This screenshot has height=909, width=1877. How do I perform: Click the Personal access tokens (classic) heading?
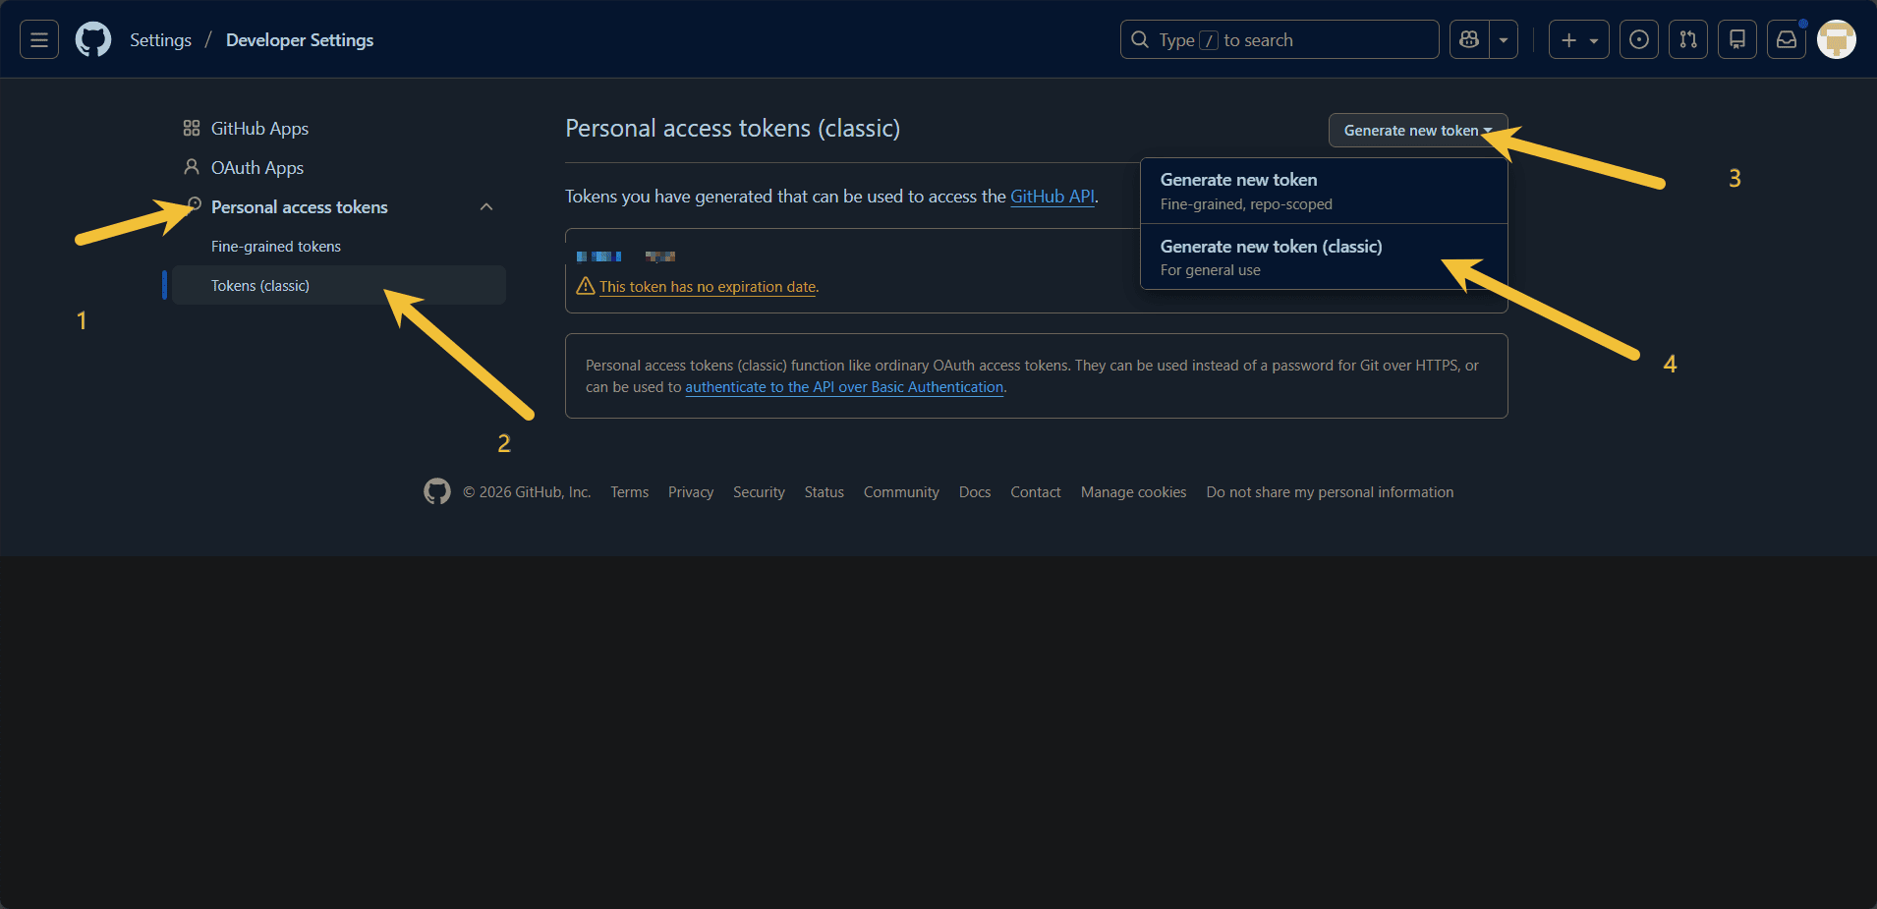pyautogui.click(x=732, y=129)
